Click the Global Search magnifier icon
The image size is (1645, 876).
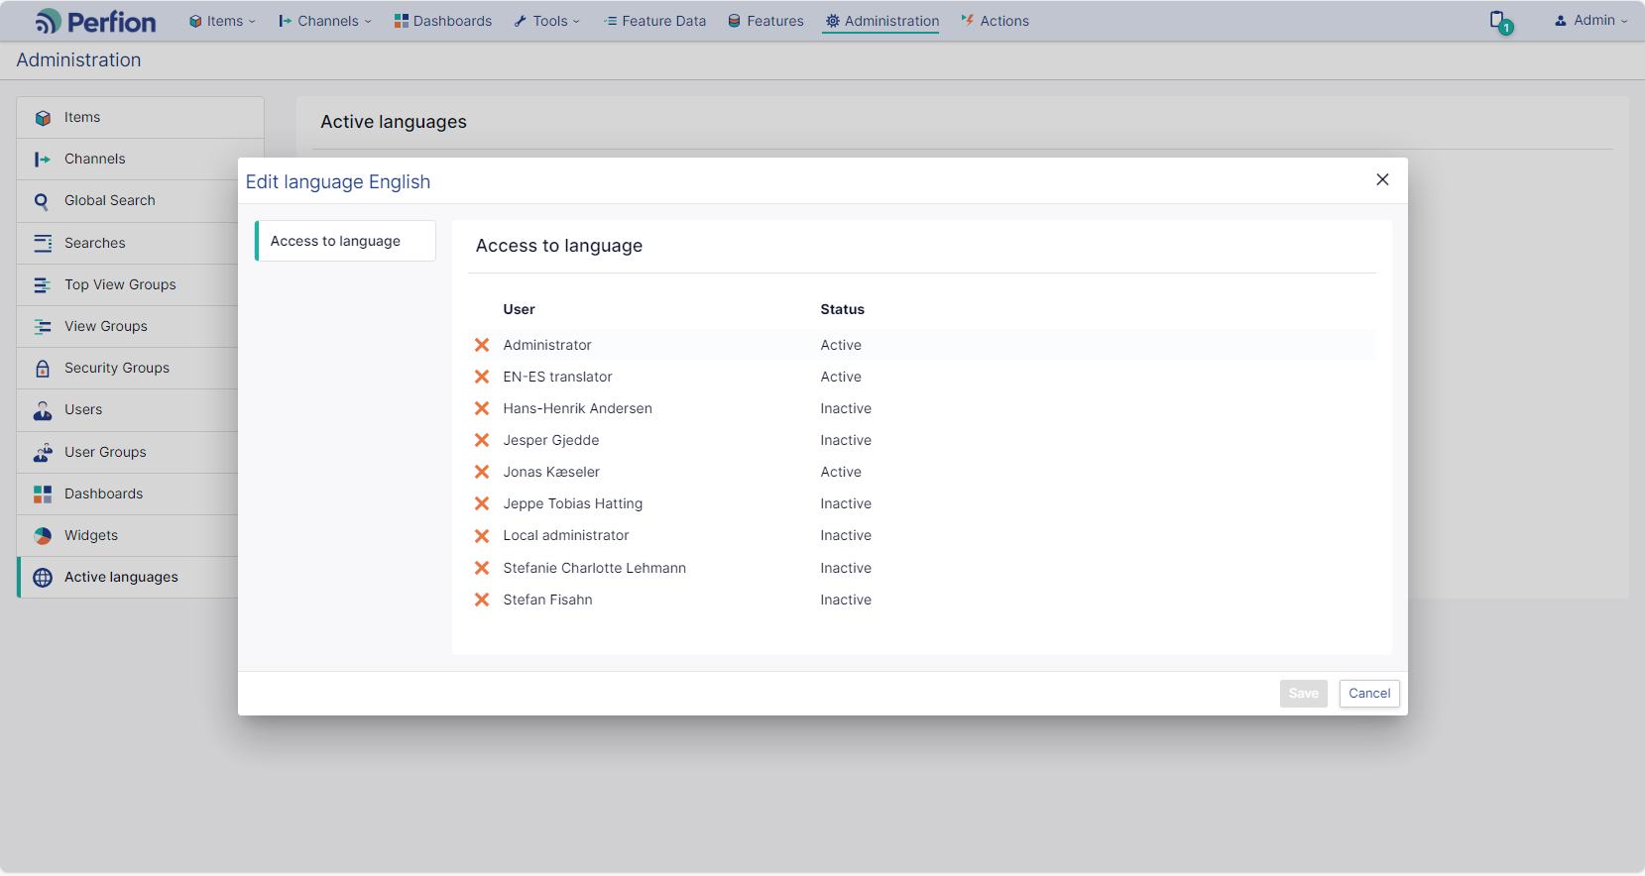click(x=43, y=201)
